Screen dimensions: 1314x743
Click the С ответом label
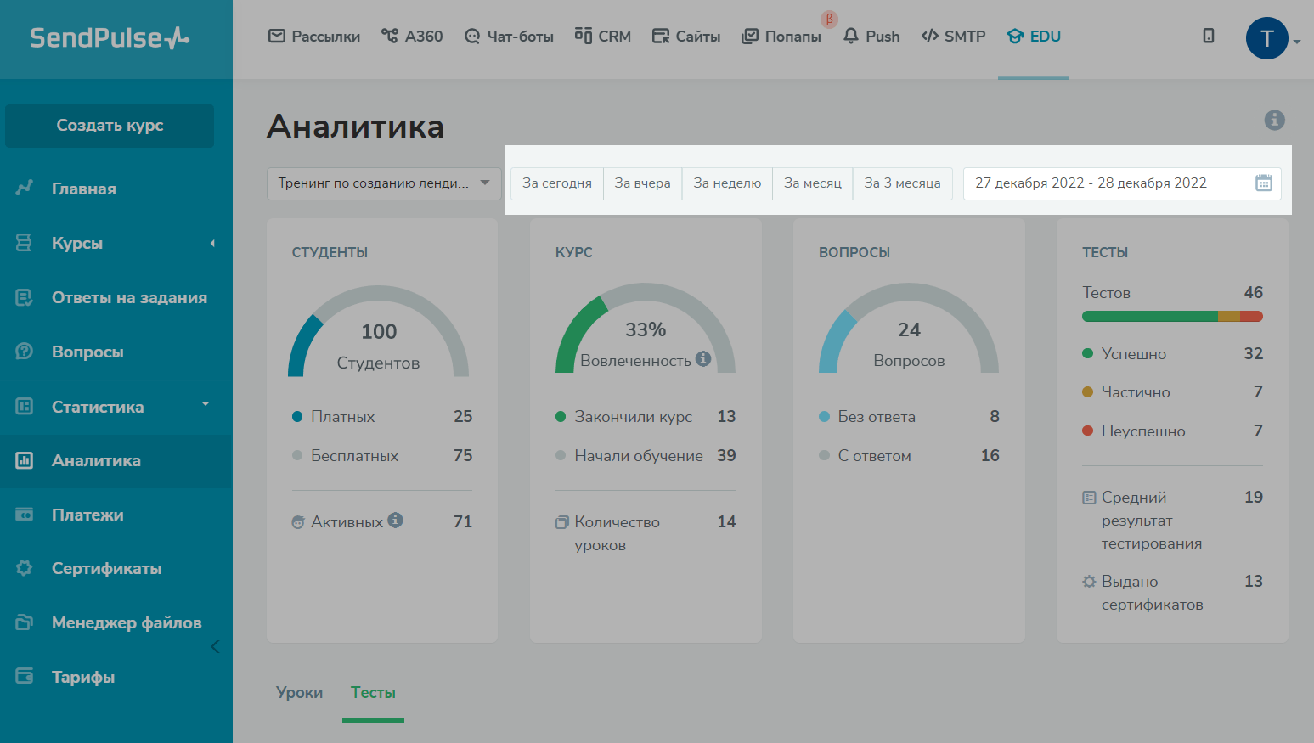click(875, 456)
